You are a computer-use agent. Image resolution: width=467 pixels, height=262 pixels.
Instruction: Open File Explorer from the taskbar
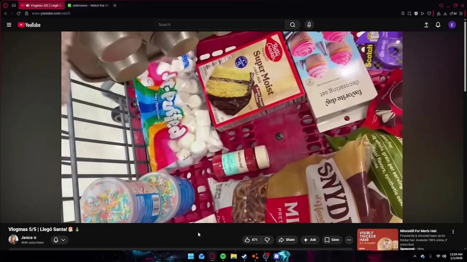[x=233, y=257]
